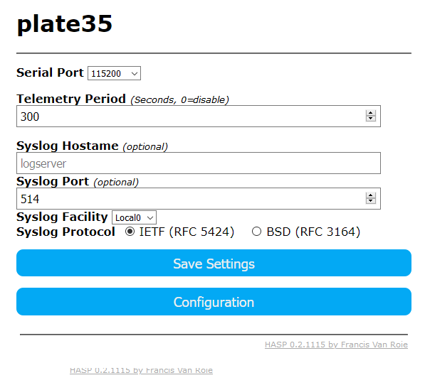This screenshot has width=425, height=390.
Task: Increment Syslog Port using up arrow
Action: point(370,195)
